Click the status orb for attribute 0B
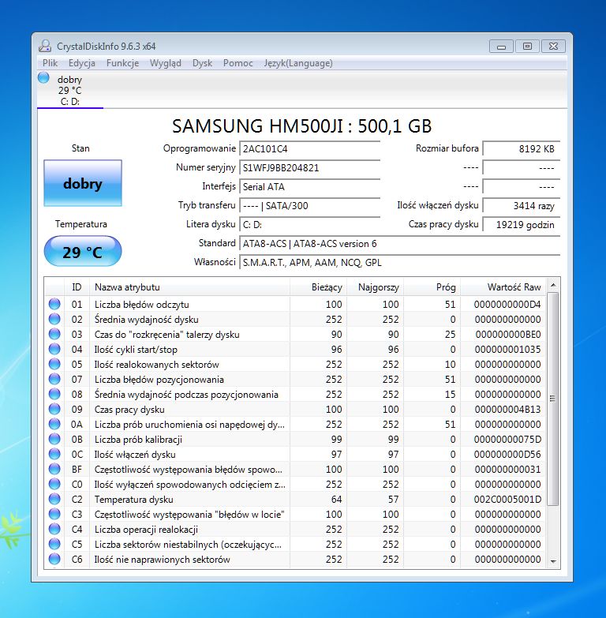The height and width of the screenshot is (618, 606). [x=54, y=439]
